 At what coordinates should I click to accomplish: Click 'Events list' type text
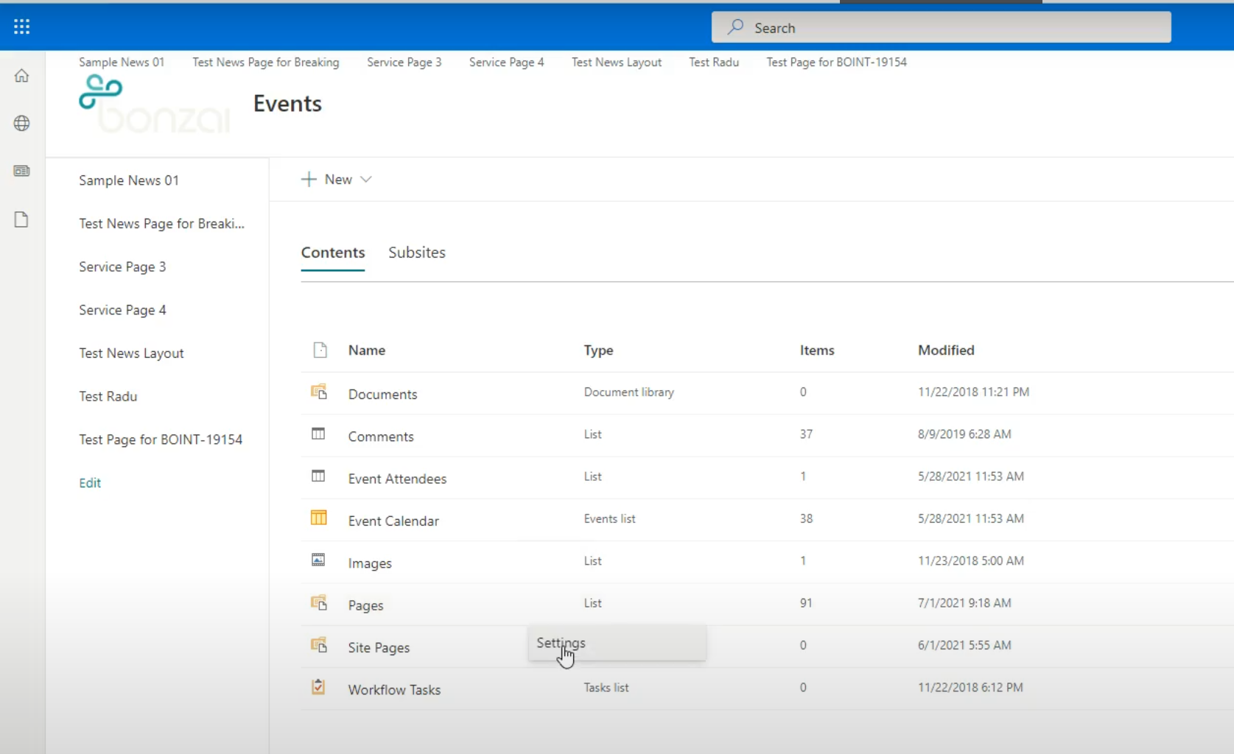[609, 519]
